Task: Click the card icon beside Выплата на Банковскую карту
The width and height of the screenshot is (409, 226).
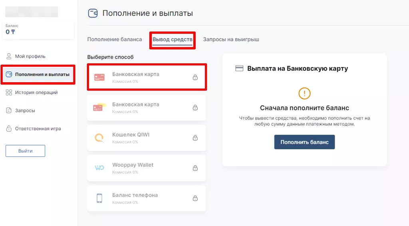Action: tap(239, 69)
